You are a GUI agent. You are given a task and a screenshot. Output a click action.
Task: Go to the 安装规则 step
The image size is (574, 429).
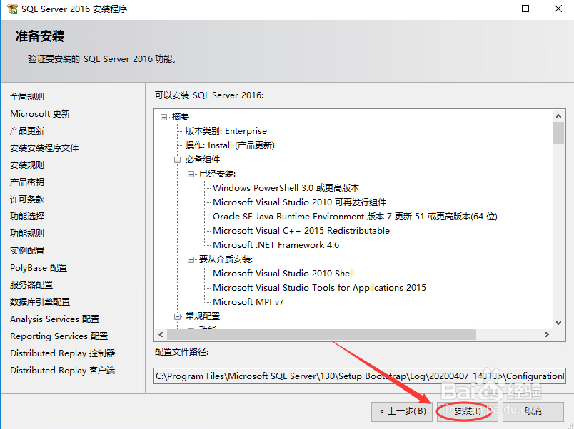coord(27,165)
